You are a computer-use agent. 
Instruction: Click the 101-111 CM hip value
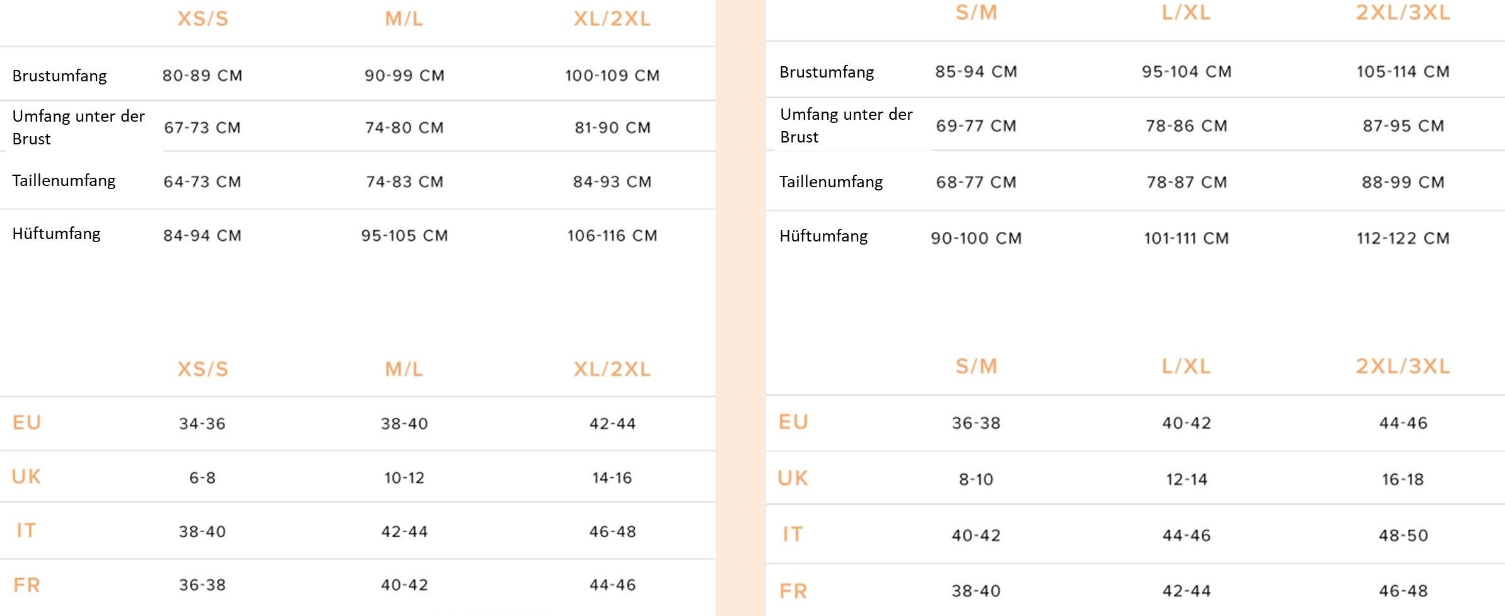click(x=1186, y=238)
